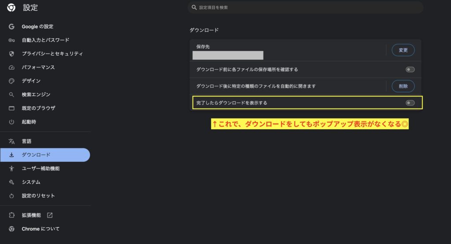The height and width of the screenshot is (244, 451).
Task: Go to ユーザー補助機能 settings
Action: coord(41,168)
